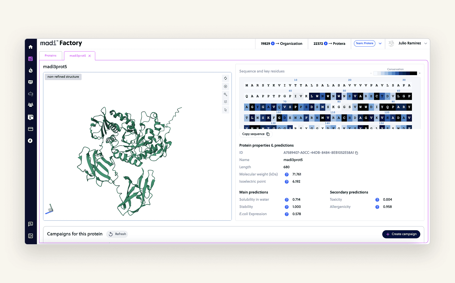Go to the Home icon in sidebar
This screenshot has height=283, width=455.
pyautogui.click(x=31, y=47)
